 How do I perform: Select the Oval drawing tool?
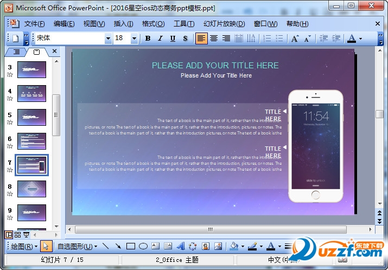pyautogui.click(x=143, y=246)
